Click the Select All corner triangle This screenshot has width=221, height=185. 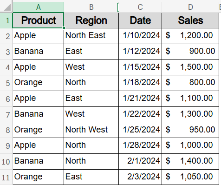click(7, 7)
